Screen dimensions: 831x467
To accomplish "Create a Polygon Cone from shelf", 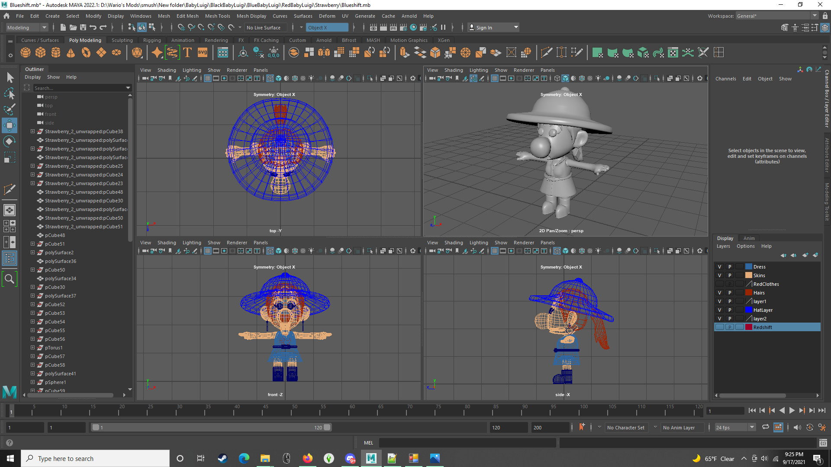I will click(71, 53).
